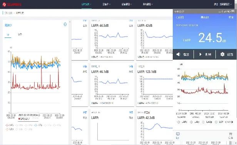Screen dimensions: 237x145
Task: Tap the speaker playback button in phone
Action: click(183, 54)
